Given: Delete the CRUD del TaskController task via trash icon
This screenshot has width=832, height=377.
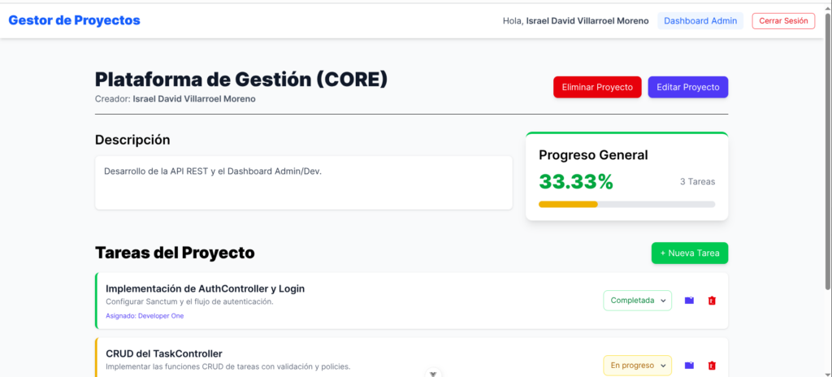Looking at the screenshot, I should (712, 366).
